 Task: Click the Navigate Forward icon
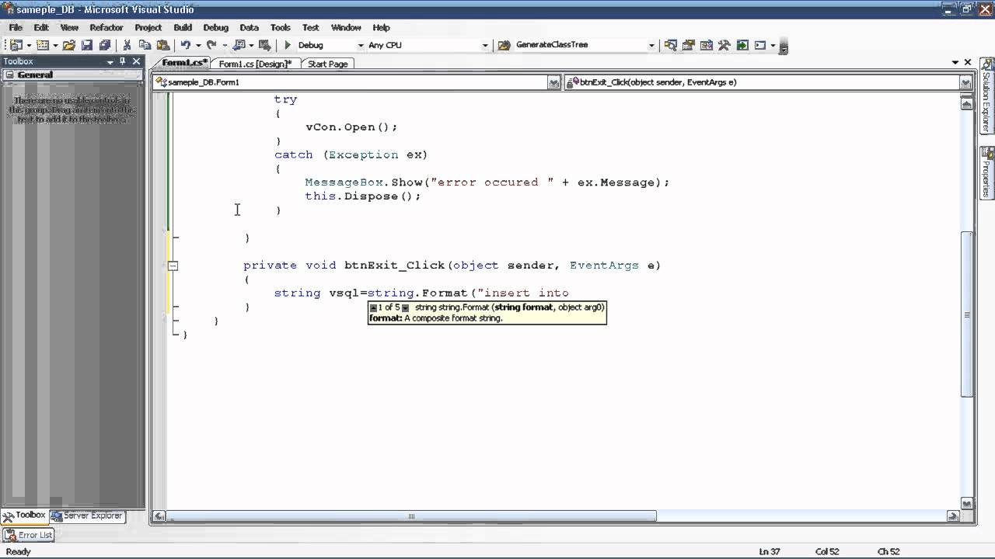(264, 45)
